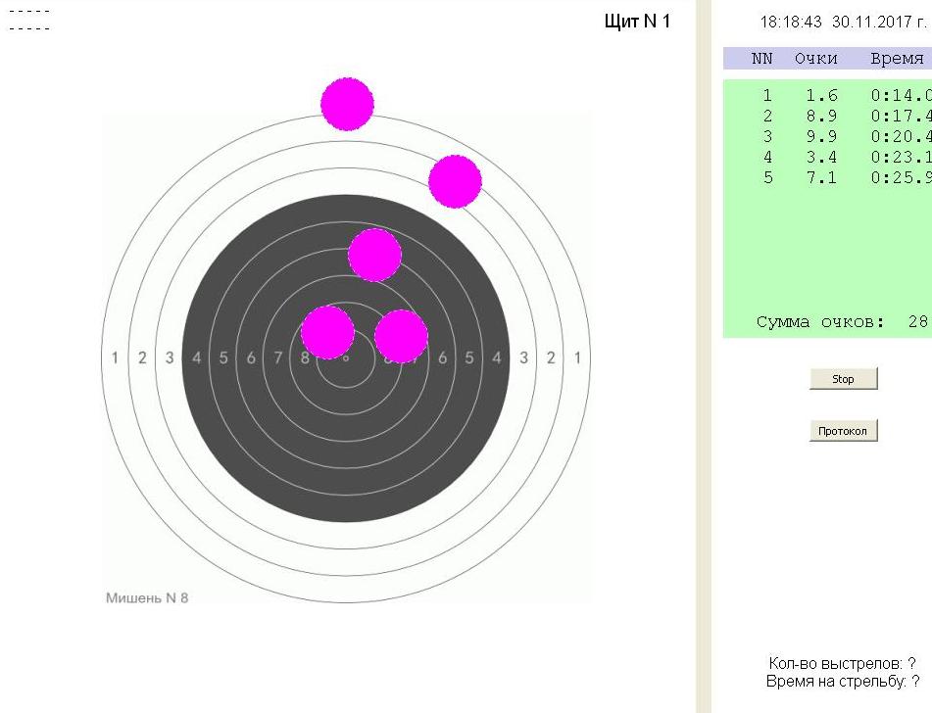Image resolution: width=932 pixels, height=713 pixels.
Task: Click the Время column header
Action: (x=896, y=59)
